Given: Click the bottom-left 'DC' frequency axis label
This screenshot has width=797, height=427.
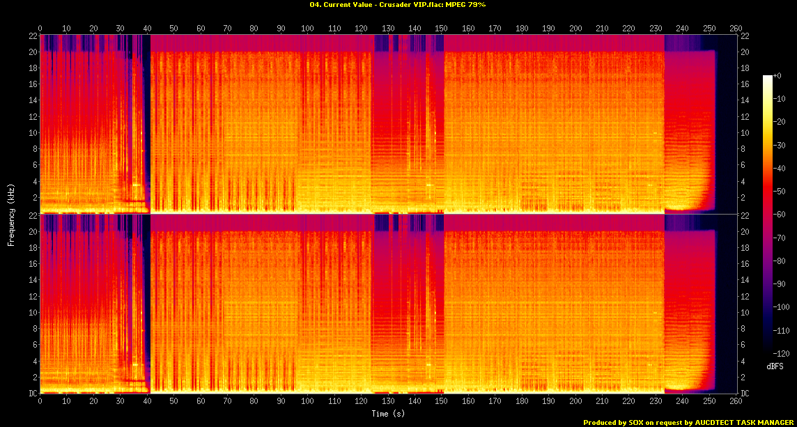Looking at the screenshot, I should [x=33, y=393].
